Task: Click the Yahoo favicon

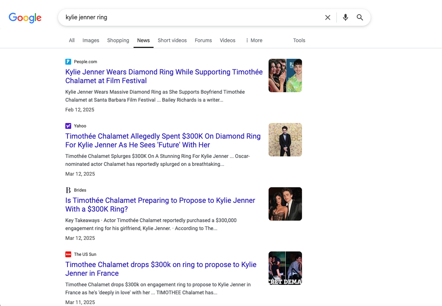Action: [68, 126]
